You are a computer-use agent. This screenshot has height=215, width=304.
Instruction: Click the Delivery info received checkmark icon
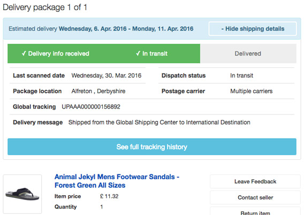point(24,53)
